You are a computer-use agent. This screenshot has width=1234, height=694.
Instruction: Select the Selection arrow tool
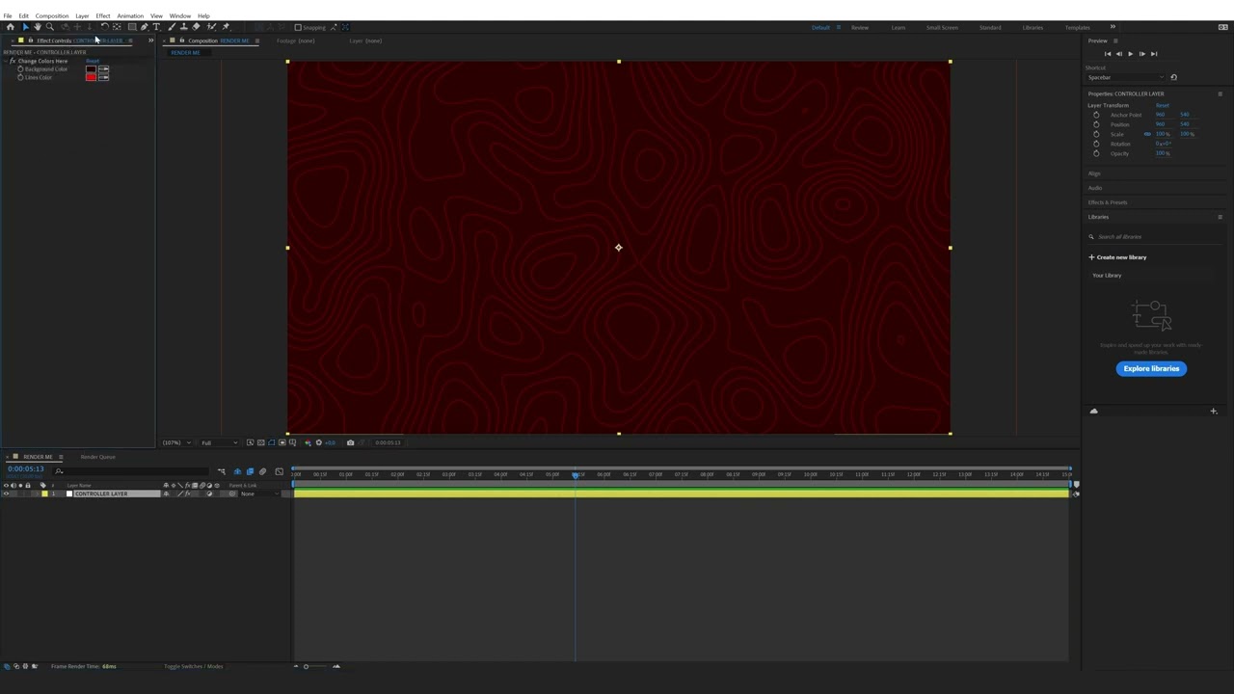click(x=25, y=27)
